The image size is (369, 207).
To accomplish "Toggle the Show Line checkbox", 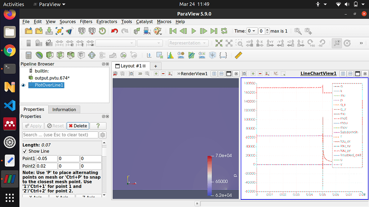I will tap(25, 151).
